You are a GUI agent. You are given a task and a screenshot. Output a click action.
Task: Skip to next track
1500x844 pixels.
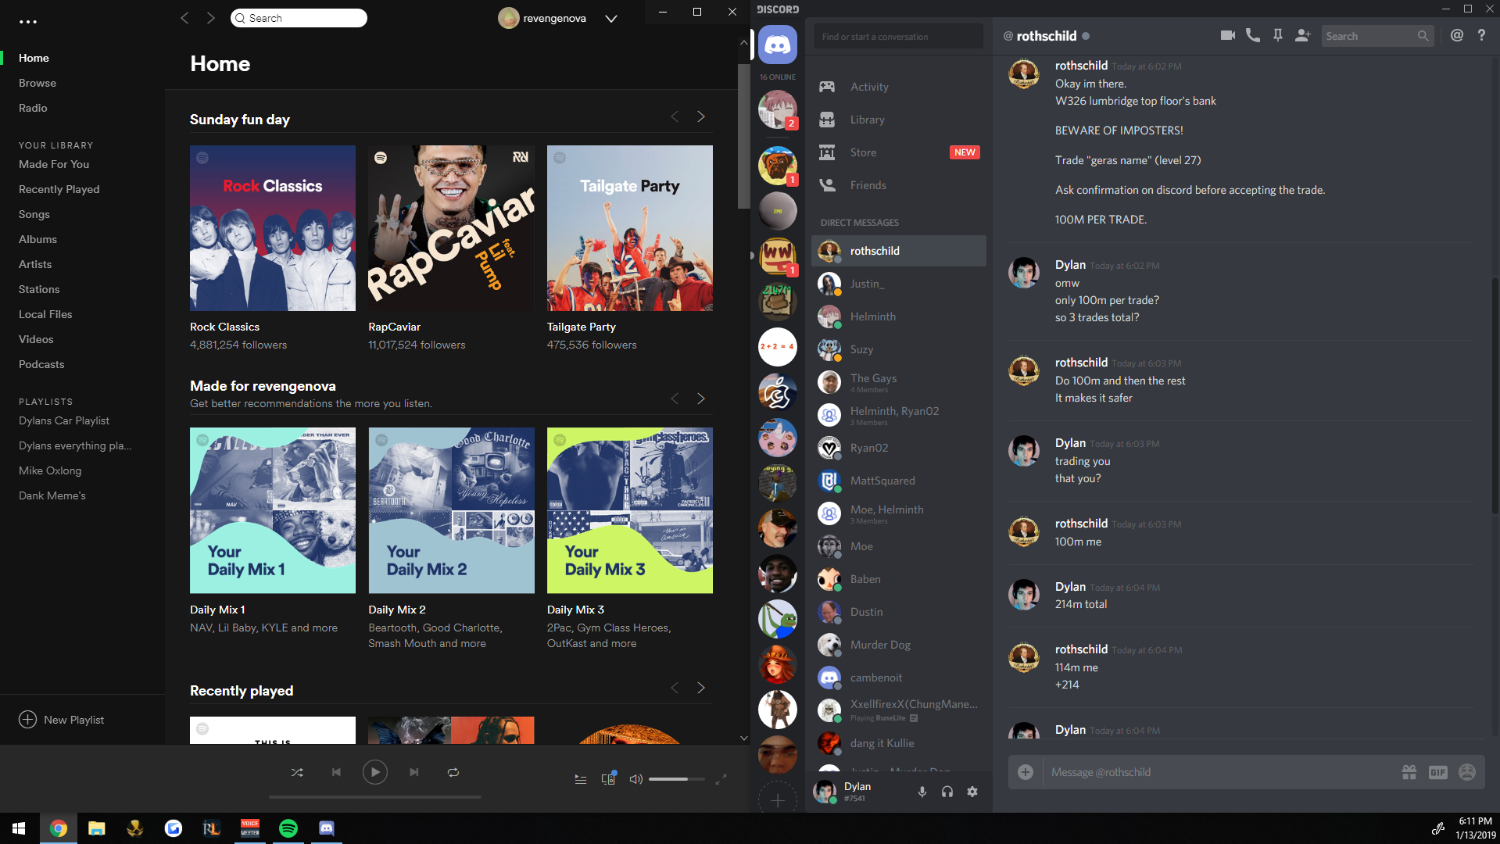tap(414, 772)
